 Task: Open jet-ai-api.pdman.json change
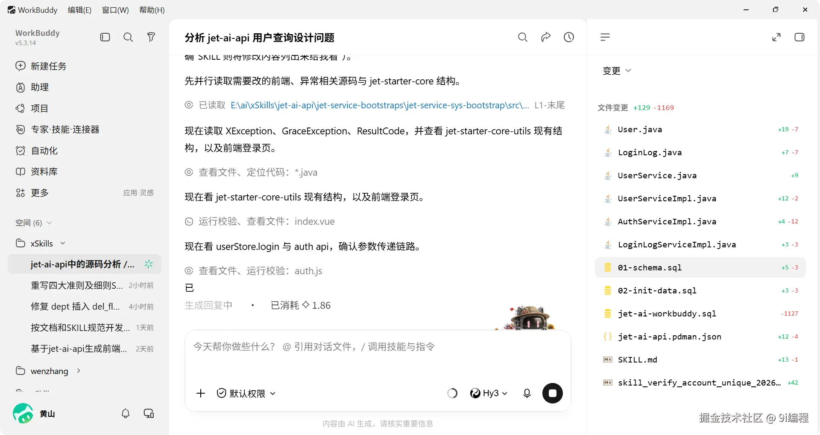tap(700, 336)
